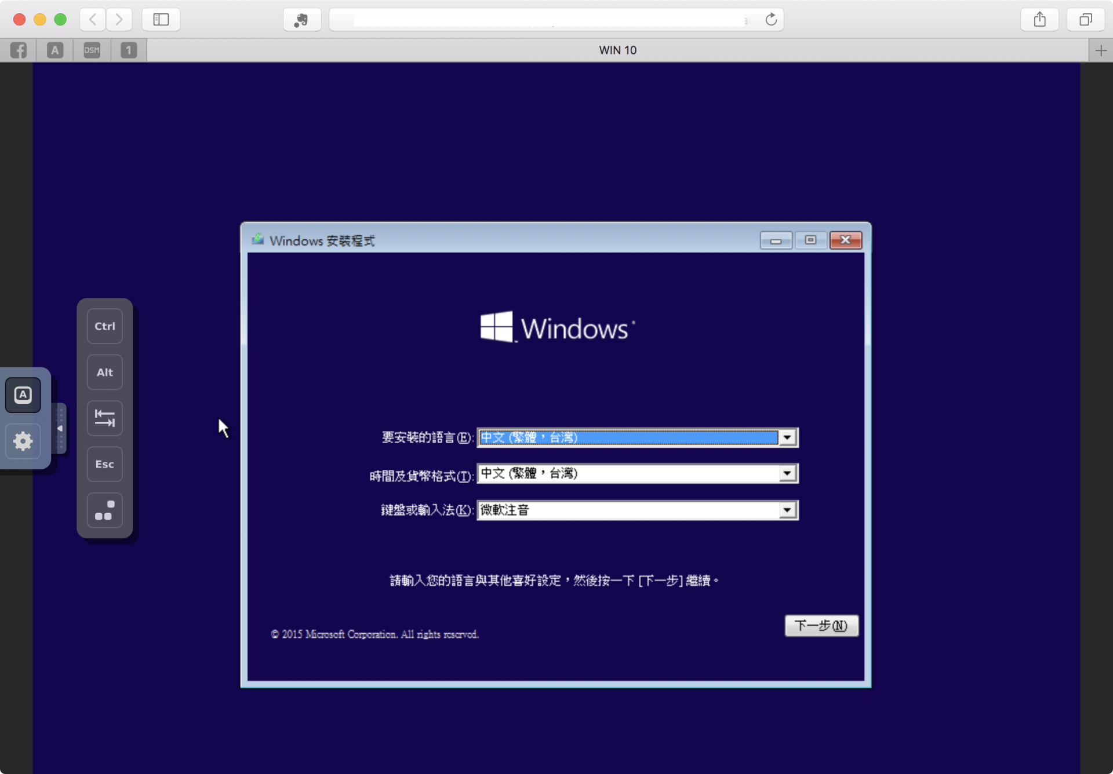1113x774 pixels.
Task: Open the extra keys grid icon
Action: (105, 510)
